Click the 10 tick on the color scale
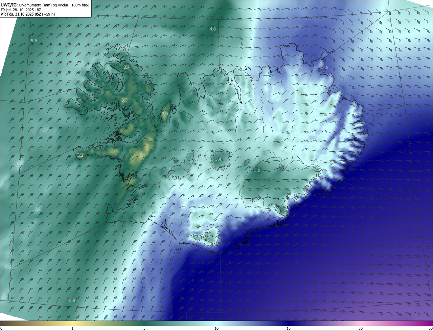Screen dimensions: 433x331 pos(216,328)
